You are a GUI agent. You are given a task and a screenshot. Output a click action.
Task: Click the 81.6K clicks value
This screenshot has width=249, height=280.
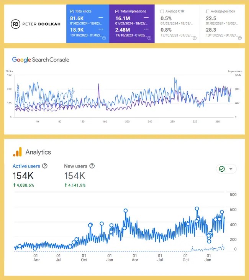(x=77, y=18)
